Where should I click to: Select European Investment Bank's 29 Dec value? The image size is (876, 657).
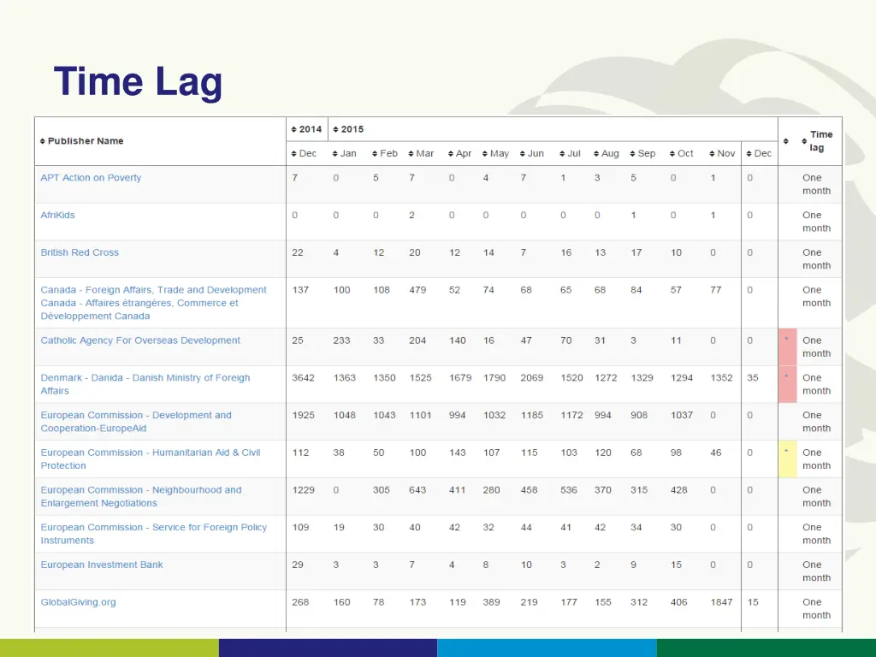[x=297, y=565]
